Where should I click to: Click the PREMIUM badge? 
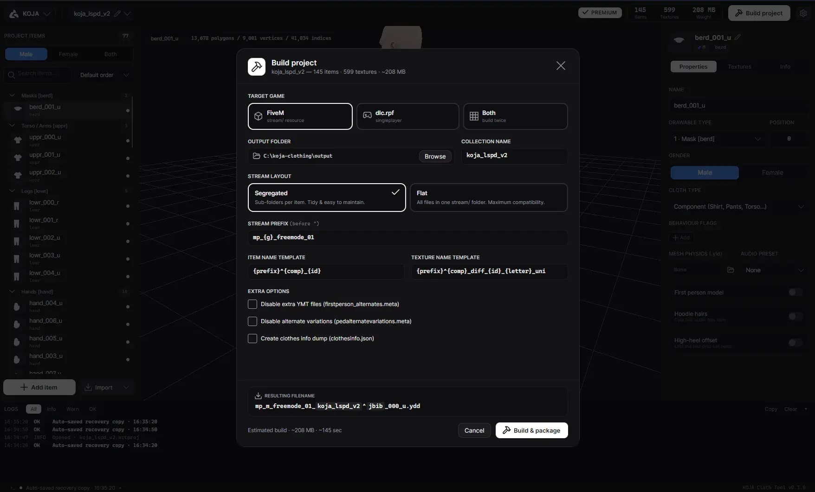tap(600, 13)
